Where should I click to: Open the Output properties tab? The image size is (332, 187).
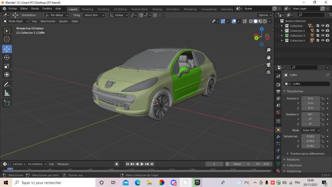[x=278, y=91]
